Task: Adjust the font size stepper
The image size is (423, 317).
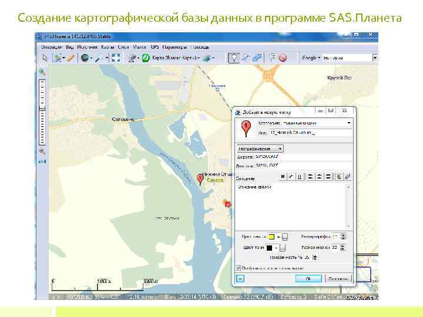Action: 343,237
